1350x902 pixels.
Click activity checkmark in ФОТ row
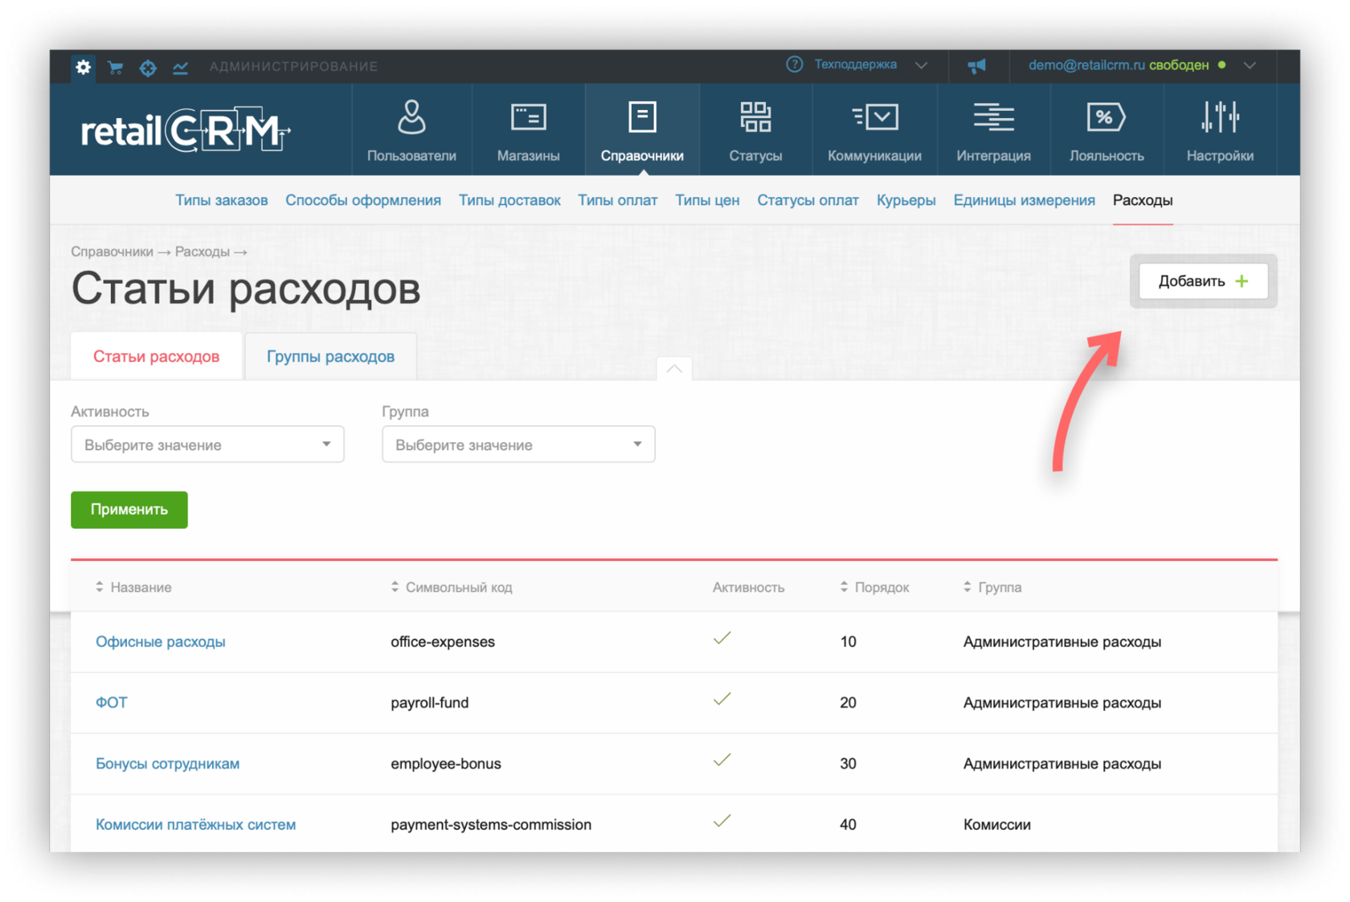pyautogui.click(x=722, y=699)
